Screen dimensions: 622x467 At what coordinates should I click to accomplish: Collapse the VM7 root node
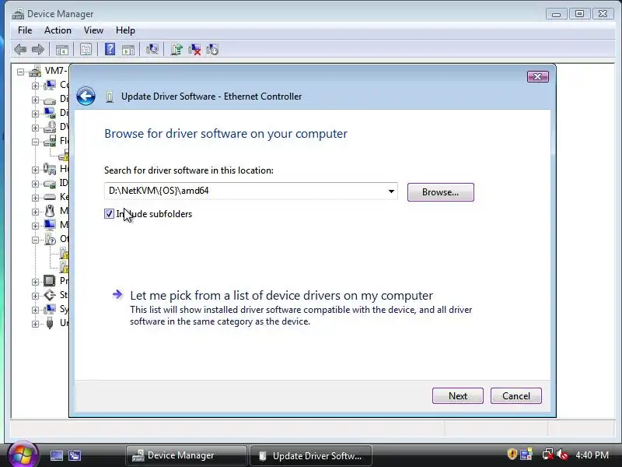tap(20, 72)
